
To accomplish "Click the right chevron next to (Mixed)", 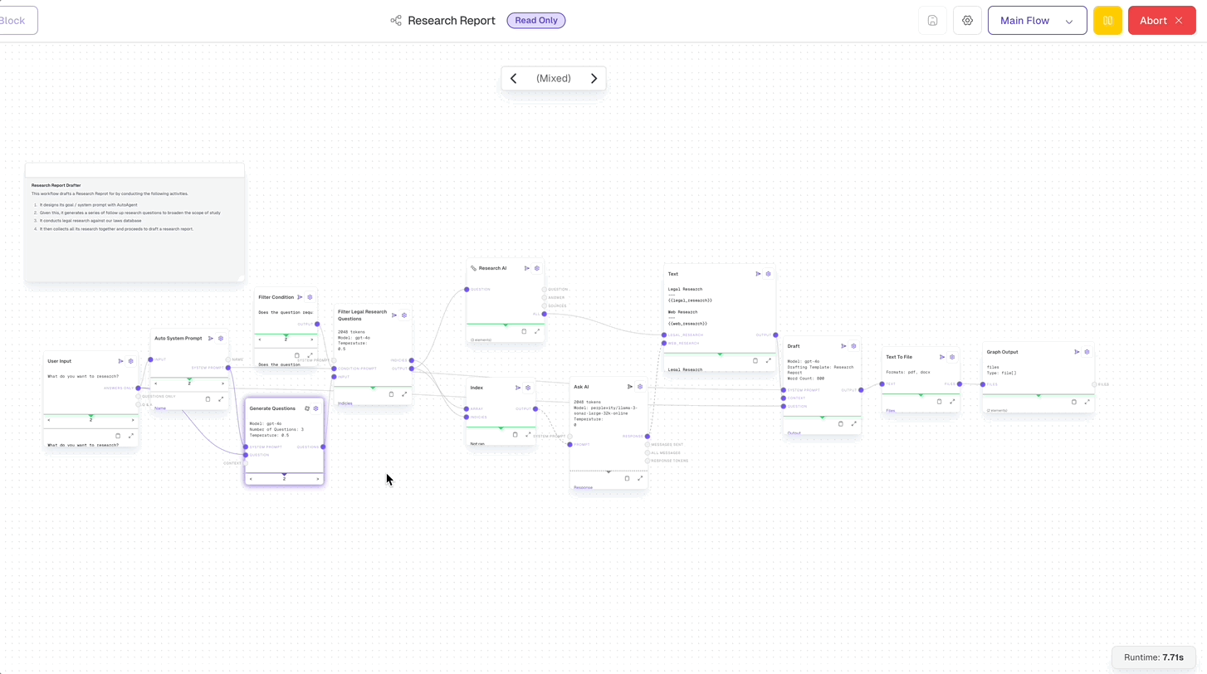I will click(594, 78).
